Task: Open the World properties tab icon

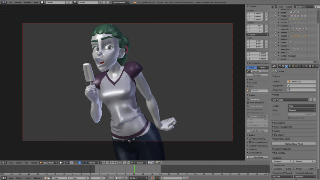Action: 290,66
